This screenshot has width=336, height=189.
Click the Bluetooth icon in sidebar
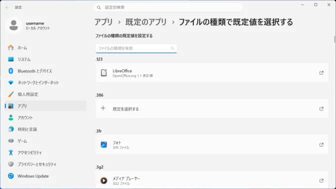click(x=10, y=71)
